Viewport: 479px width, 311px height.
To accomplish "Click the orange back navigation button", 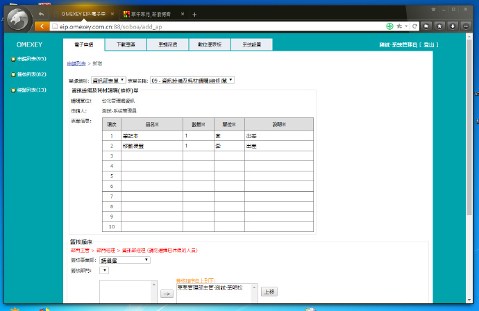I will pos(42,26).
